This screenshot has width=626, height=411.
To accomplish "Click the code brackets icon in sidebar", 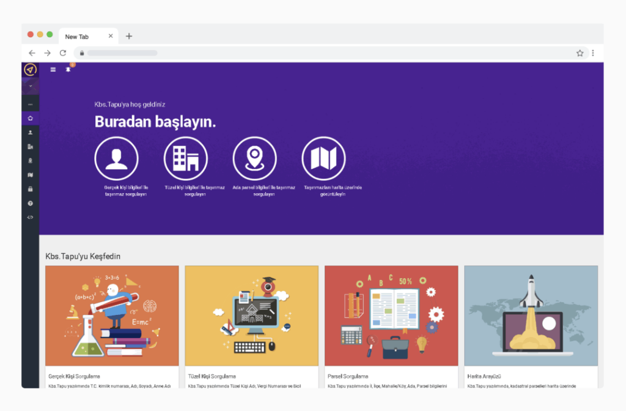I will tap(31, 217).
